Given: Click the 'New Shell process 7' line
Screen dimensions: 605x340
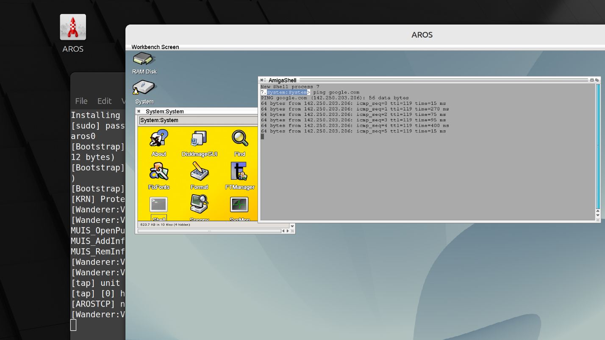Looking at the screenshot, I should (290, 87).
